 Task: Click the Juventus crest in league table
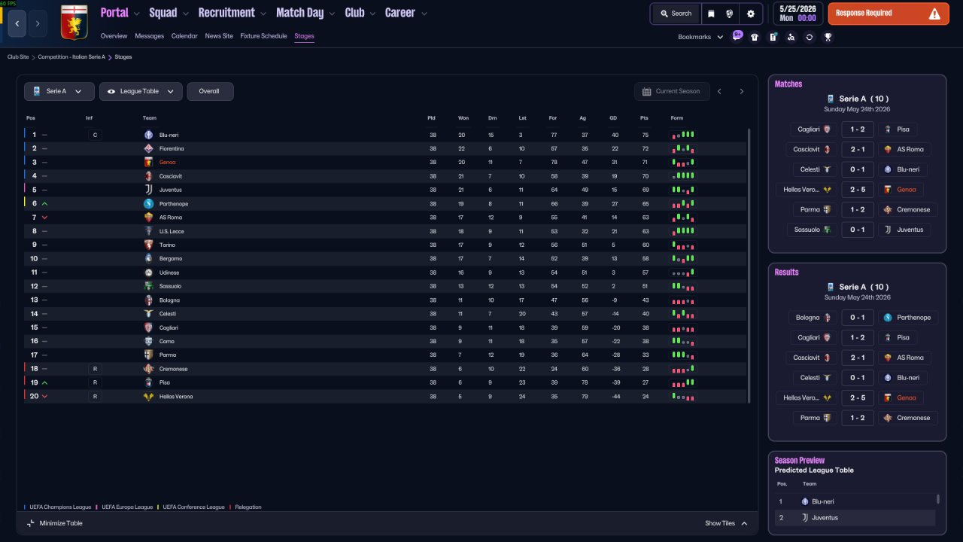point(148,190)
